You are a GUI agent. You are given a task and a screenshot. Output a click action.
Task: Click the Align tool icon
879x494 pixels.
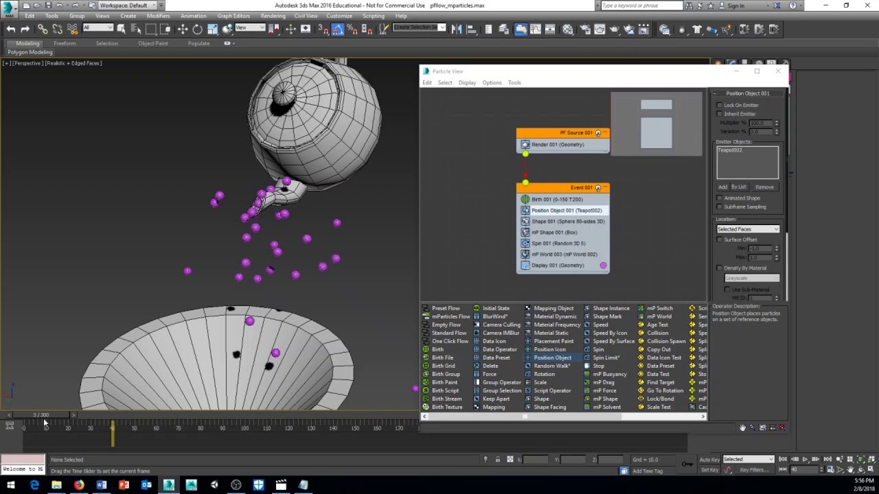pyautogui.click(x=472, y=29)
